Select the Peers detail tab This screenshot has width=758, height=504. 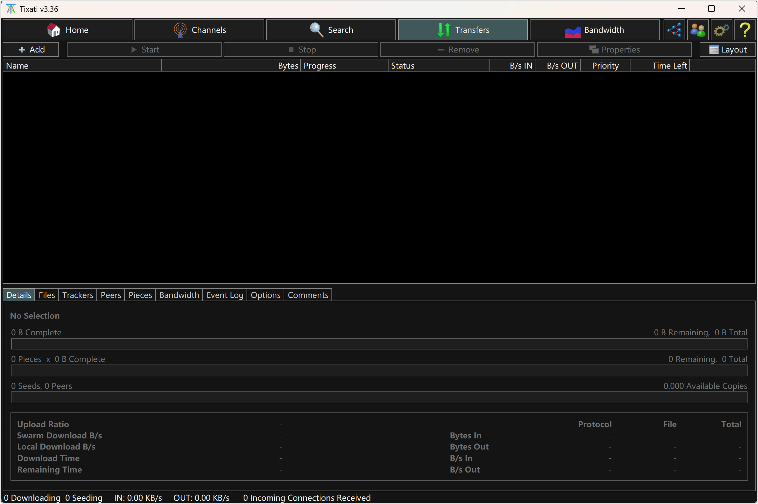coord(111,295)
